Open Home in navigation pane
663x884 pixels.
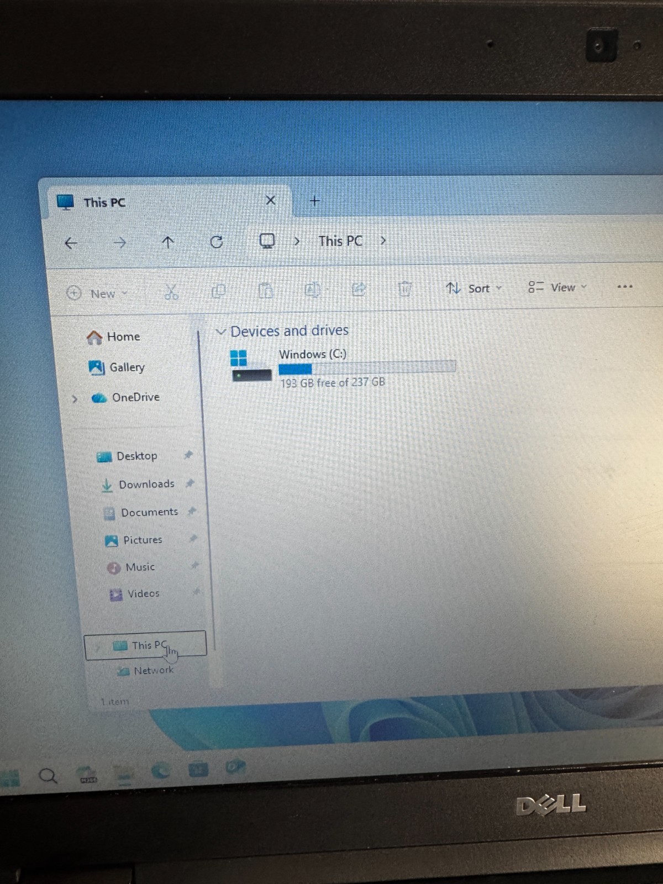click(114, 337)
